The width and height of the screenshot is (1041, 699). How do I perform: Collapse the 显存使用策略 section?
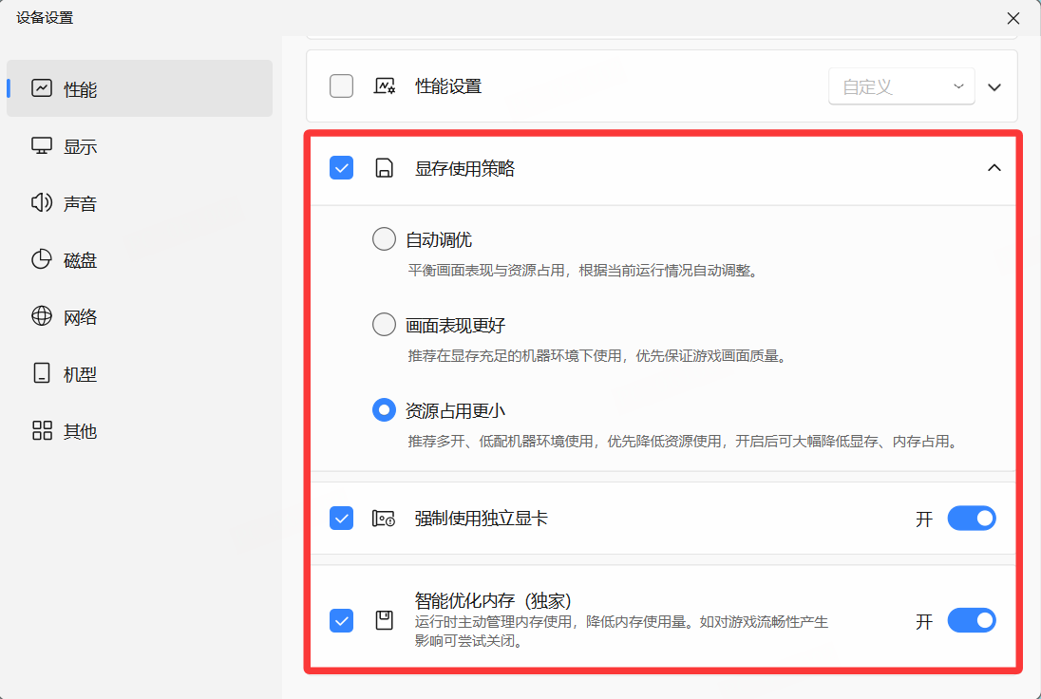point(994,168)
